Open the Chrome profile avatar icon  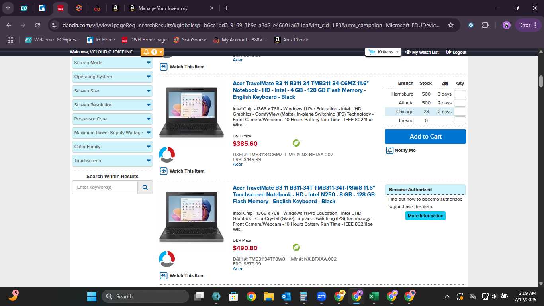pyautogui.click(x=506, y=25)
